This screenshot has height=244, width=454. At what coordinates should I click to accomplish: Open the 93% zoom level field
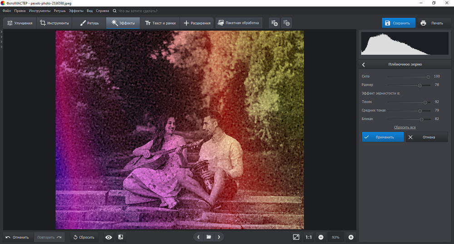click(336, 237)
